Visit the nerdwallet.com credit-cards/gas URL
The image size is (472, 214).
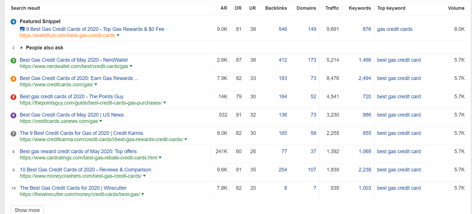[74, 66]
